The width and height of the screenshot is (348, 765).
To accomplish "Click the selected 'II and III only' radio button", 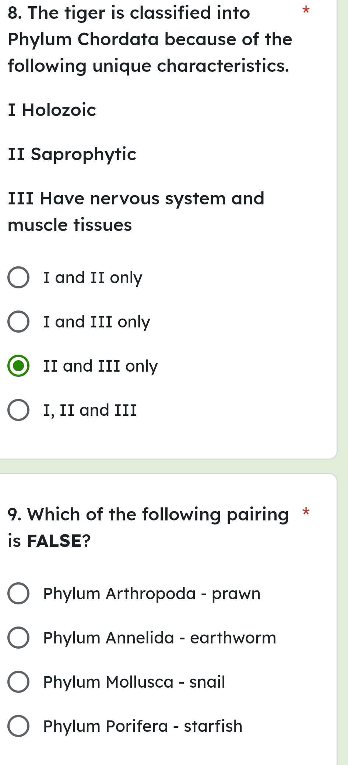I will pyautogui.click(x=18, y=366).
